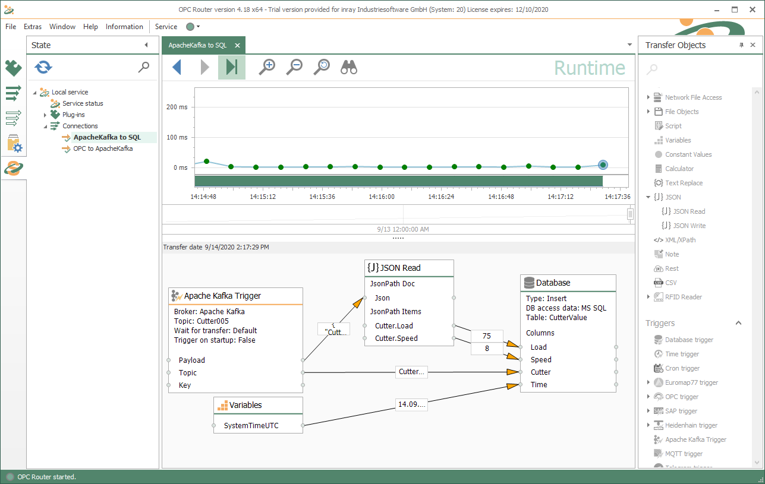Toggle pin on Transfer Objects panel
This screenshot has height=484, width=765.
pyautogui.click(x=741, y=45)
